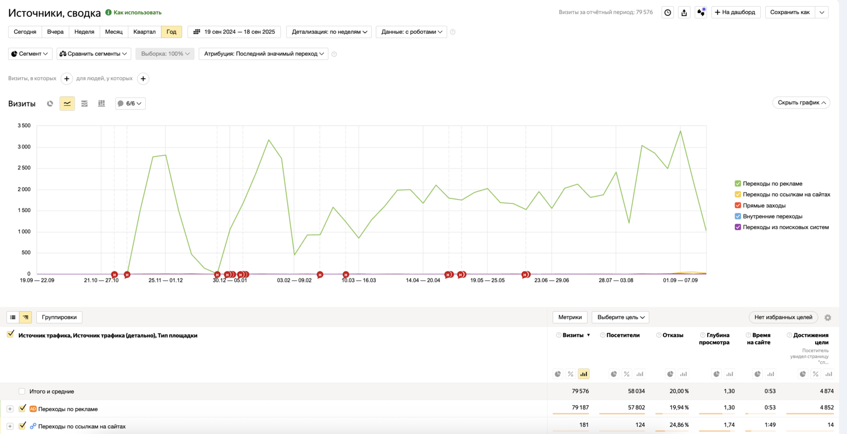The height and width of the screenshot is (434, 847).
Task: Select stacked area chart icon
Action: [84, 104]
